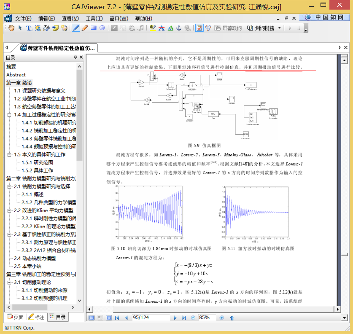The image size is (353, 334).
Task: Go to the next page
Action: pos(175,318)
